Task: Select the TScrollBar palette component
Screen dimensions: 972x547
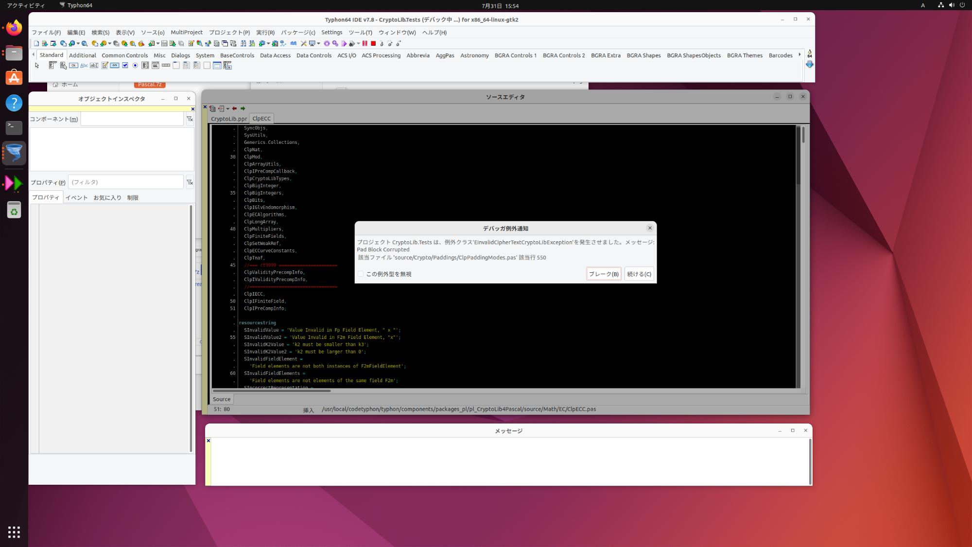Action: 166,65
